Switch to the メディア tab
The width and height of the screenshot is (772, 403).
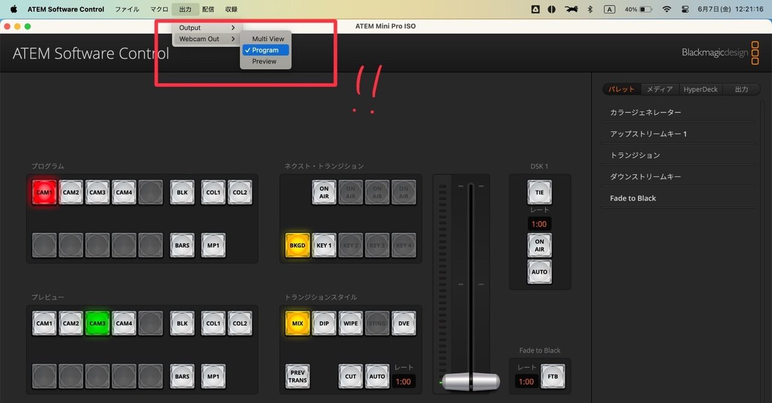660,89
